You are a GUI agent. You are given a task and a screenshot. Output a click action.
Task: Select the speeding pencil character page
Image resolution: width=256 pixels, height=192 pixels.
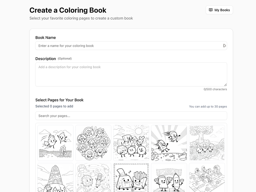coord(169,143)
